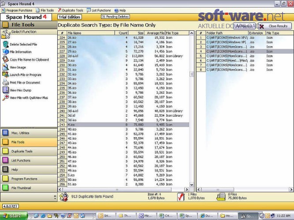This screenshot has width=294, height=220.
Task: Click the duplicate sets found status icon
Action: coord(64,197)
